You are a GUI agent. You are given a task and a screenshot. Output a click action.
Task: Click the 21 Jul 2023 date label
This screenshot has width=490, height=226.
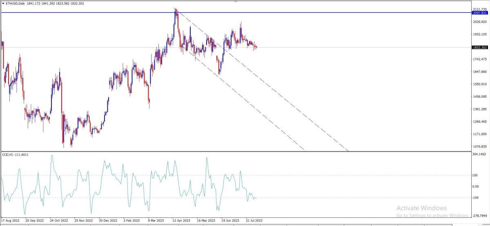[253, 220]
